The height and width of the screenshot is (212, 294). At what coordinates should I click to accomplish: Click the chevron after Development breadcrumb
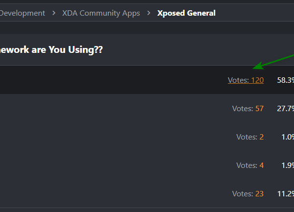[x=54, y=13]
